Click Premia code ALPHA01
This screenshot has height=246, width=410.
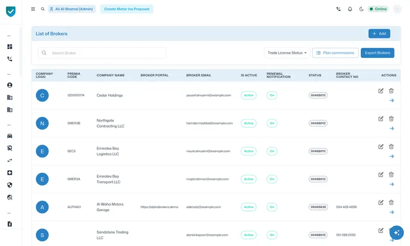click(74, 207)
